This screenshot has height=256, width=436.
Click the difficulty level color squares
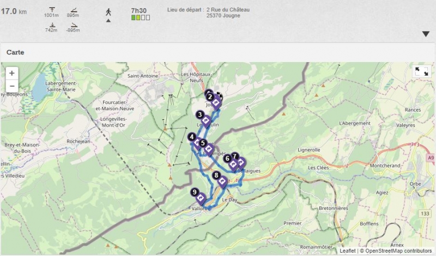coord(141,17)
